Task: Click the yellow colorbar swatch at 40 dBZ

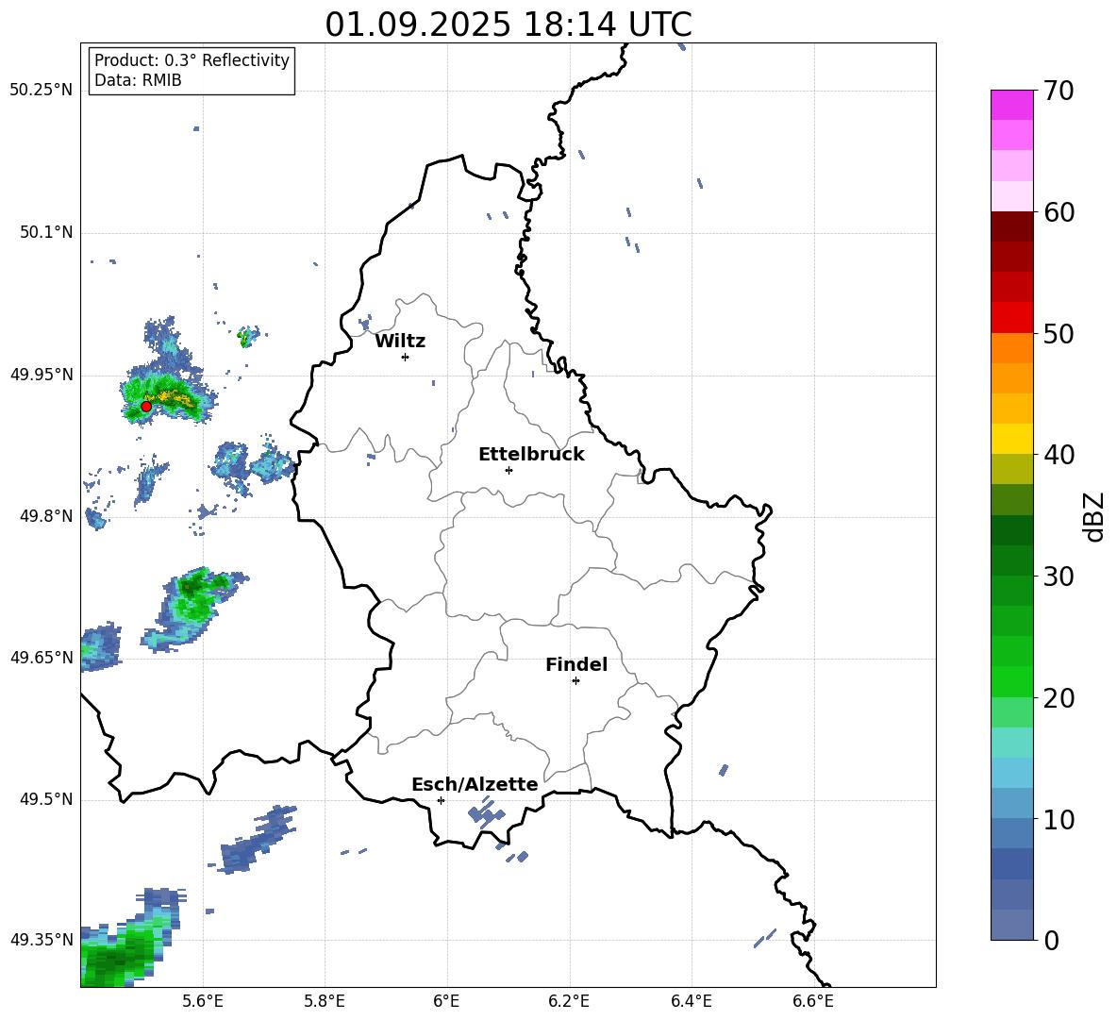Action: pyautogui.click(x=1011, y=439)
